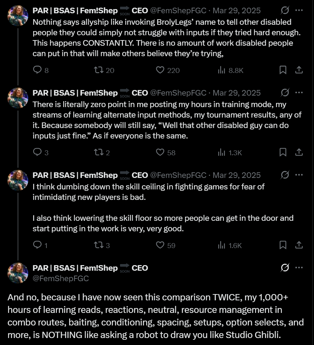The height and width of the screenshot is (345, 314).
Task: Open more options on the last tweet
Action: tap(299, 268)
